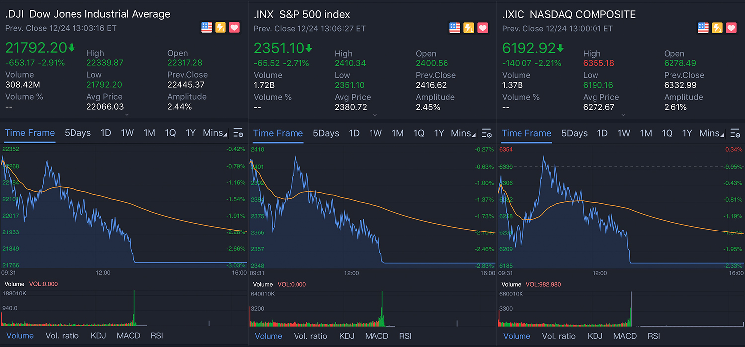Expand quote details chevron in S&P 500 panel

375,115
